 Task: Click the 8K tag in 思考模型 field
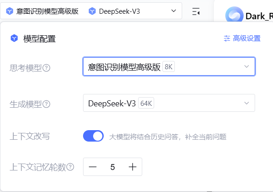[x=168, y=66]
